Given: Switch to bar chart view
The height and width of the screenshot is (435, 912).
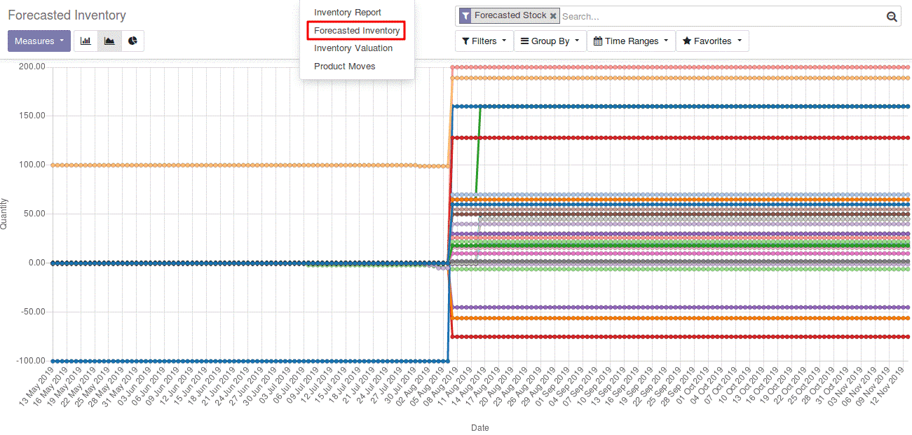Looking at the screenshot, I should [x=86, y=41].
